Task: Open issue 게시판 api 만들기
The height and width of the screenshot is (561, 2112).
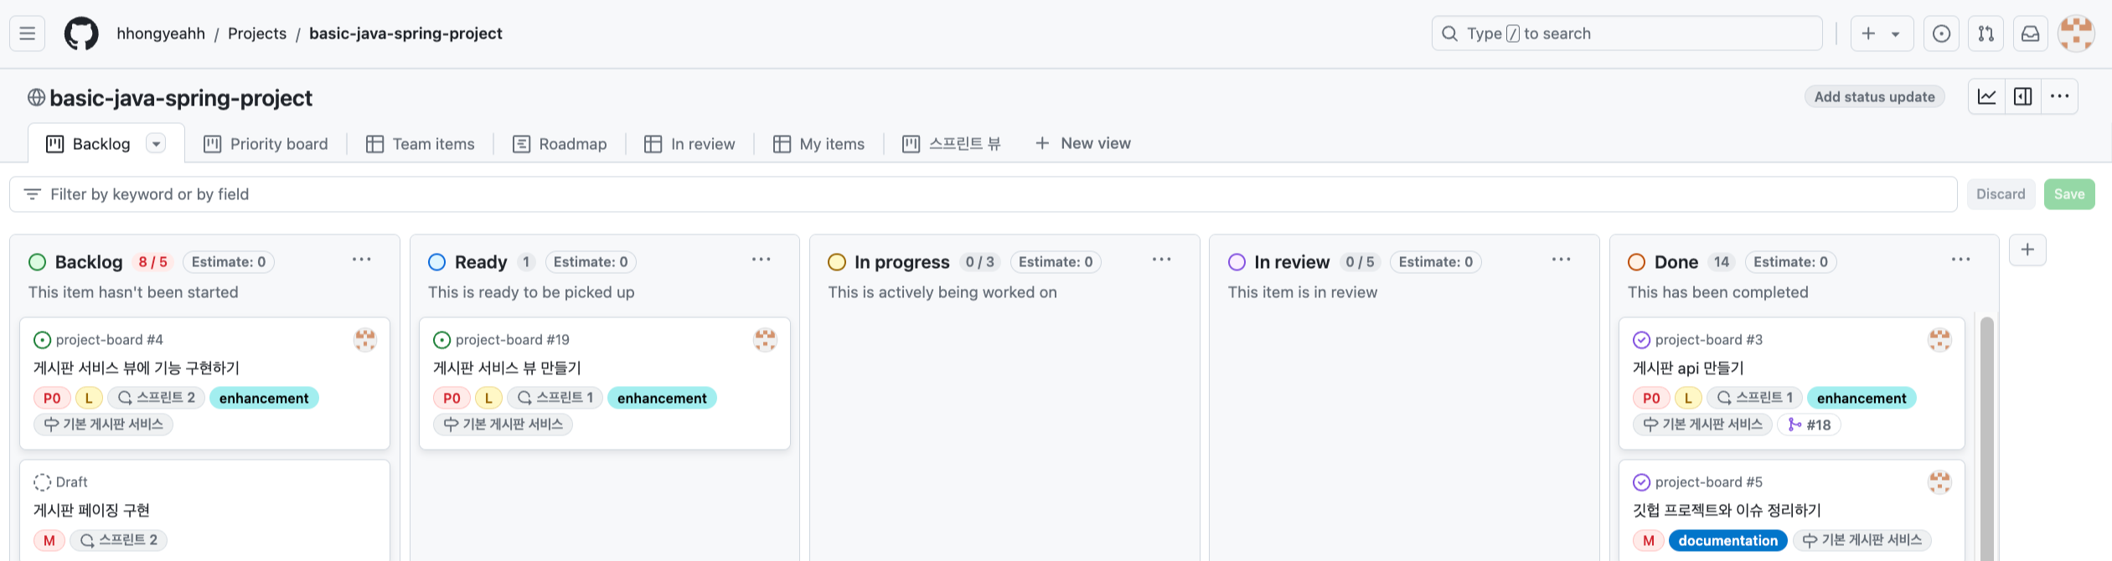Action: [x=1688, y=368]
